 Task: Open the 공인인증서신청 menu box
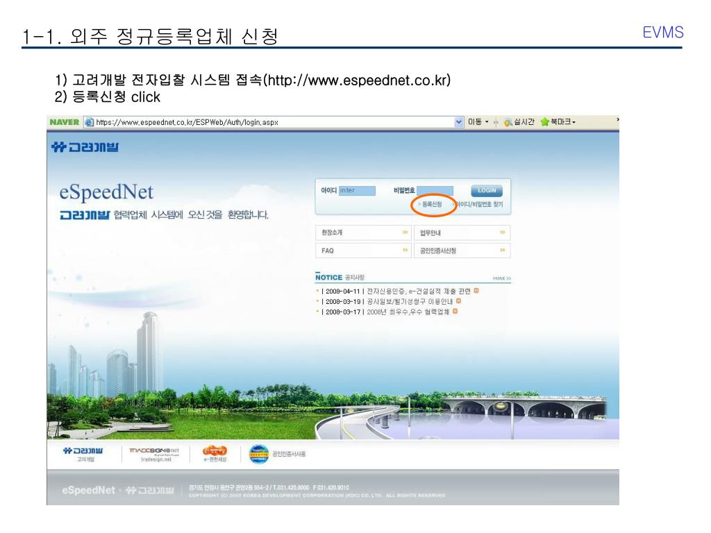pos(462,251)
